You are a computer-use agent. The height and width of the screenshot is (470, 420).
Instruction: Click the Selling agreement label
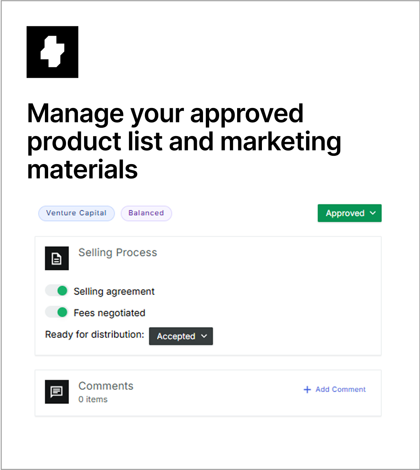point(114,292)
